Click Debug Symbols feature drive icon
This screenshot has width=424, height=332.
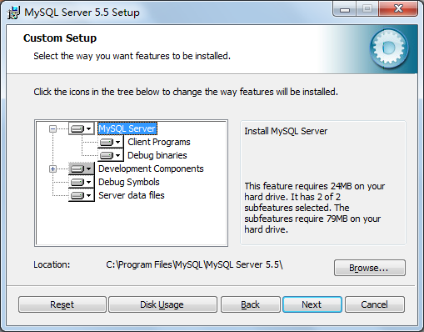click(x=81, y=182)
